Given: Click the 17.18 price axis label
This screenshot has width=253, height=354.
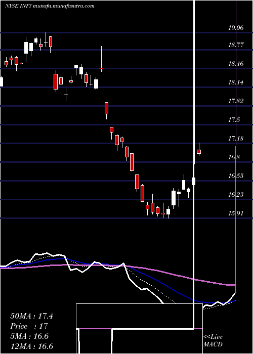Looking at the screenshot, I should coord(236,138).
